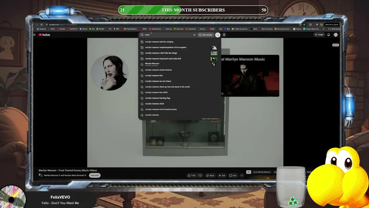This screenshot has width=369, height=208.
Task: Open the Hulu bookmark
Action: 220,29
